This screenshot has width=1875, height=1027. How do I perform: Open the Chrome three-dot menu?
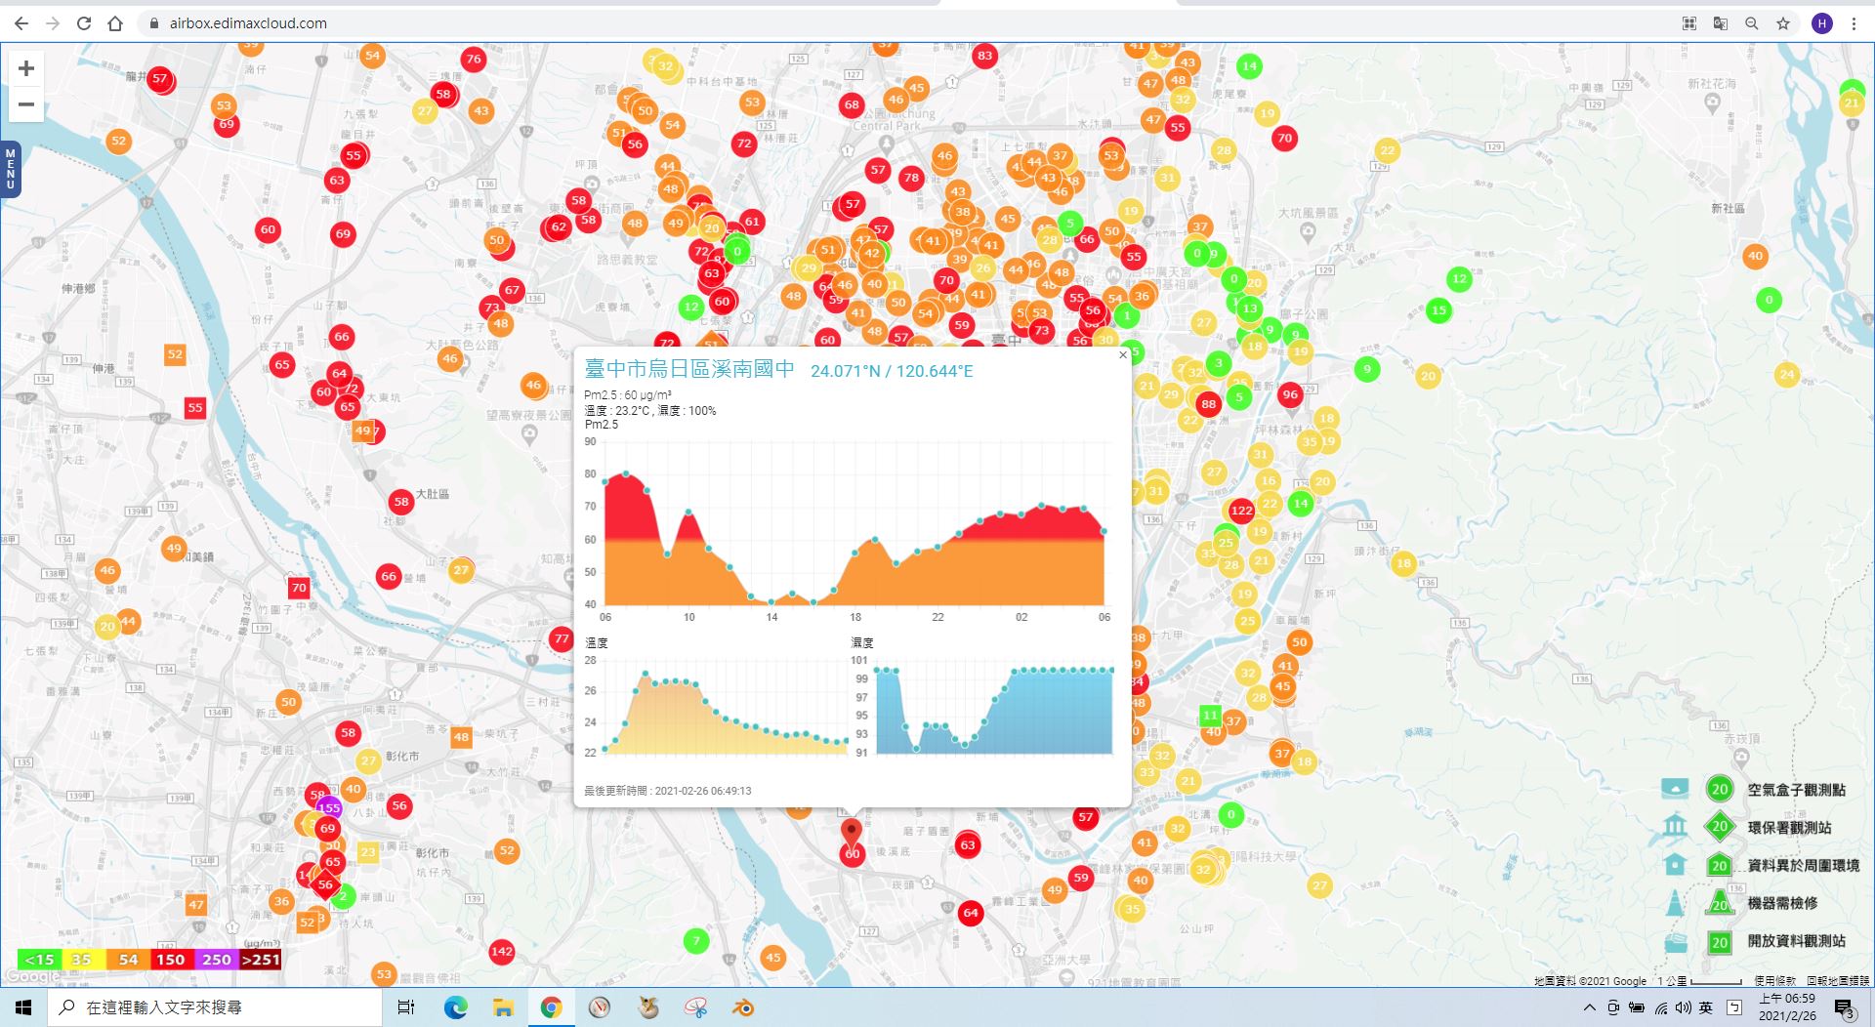tap(1854, 23)
